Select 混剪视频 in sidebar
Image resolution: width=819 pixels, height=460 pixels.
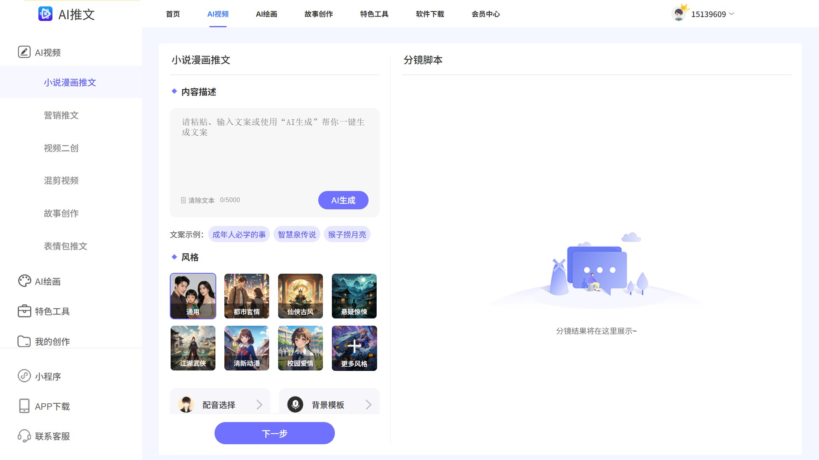61,180
